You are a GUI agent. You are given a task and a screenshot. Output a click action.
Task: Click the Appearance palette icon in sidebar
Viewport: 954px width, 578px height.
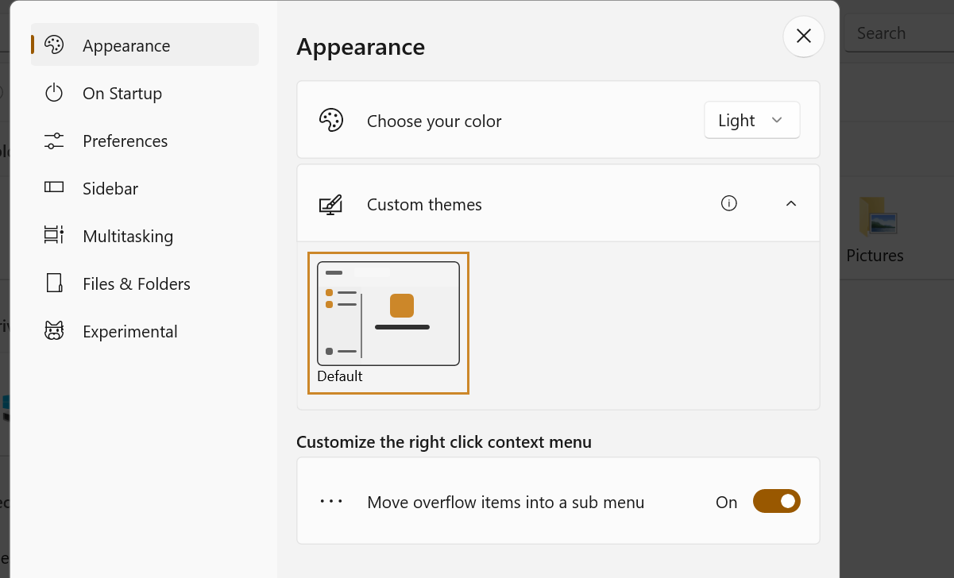(x=54, y=45)
